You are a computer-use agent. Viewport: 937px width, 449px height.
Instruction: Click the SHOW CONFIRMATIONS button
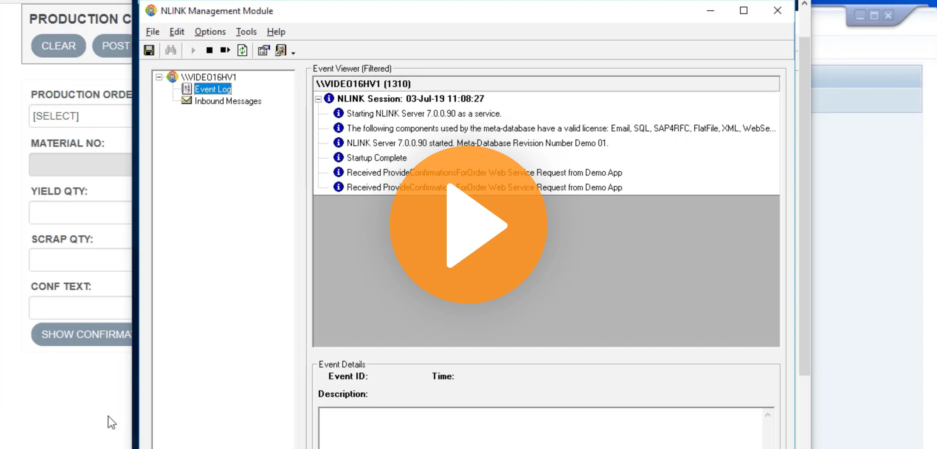pyautogui.click(x=82, y=334)
